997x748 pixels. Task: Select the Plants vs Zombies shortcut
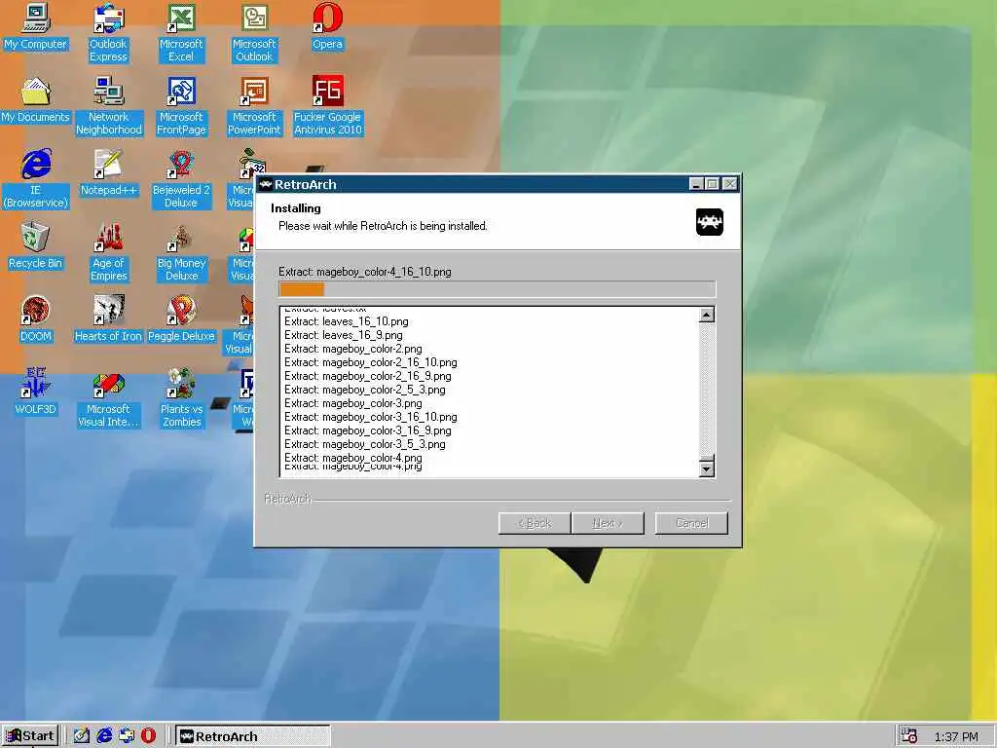point(181,398)
